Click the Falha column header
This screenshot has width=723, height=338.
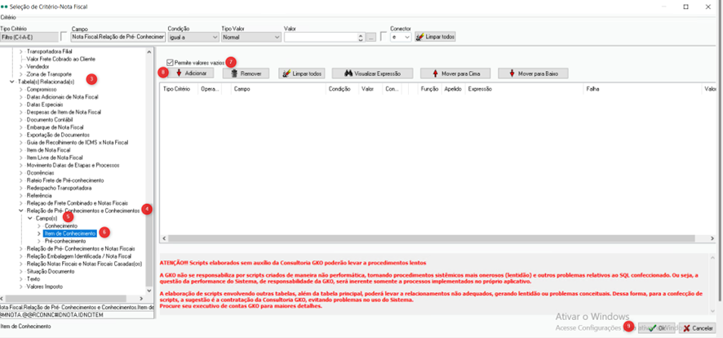click(x=642, y=89)
